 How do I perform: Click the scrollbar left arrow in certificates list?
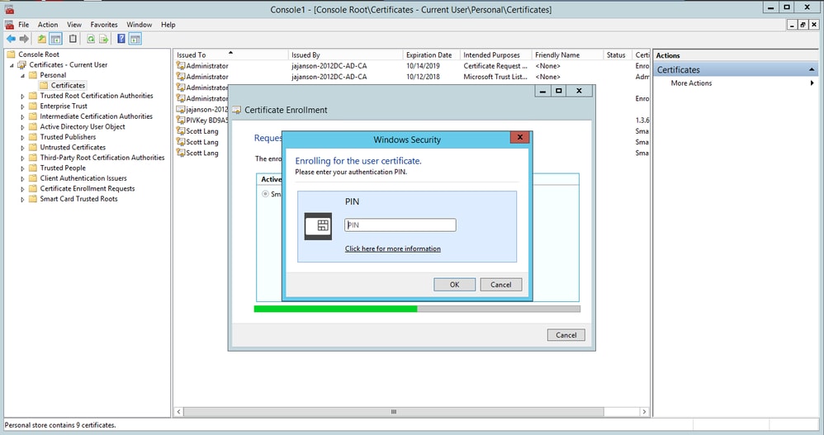coord(178,412)
